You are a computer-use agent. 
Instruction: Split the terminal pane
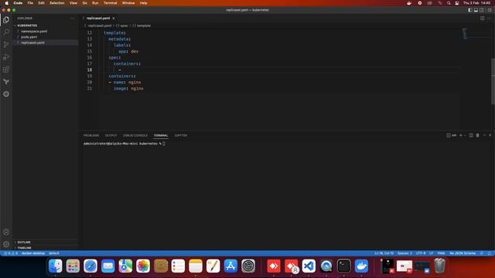tap(471, 135)
